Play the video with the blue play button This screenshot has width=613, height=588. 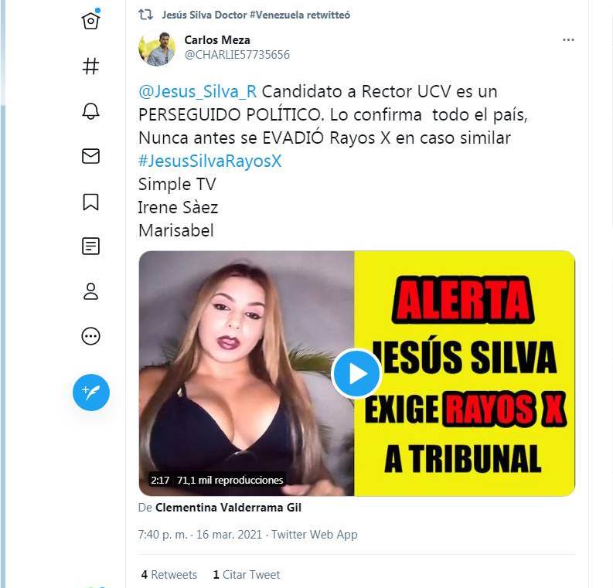pyautogui.click(x=356, y=373)
